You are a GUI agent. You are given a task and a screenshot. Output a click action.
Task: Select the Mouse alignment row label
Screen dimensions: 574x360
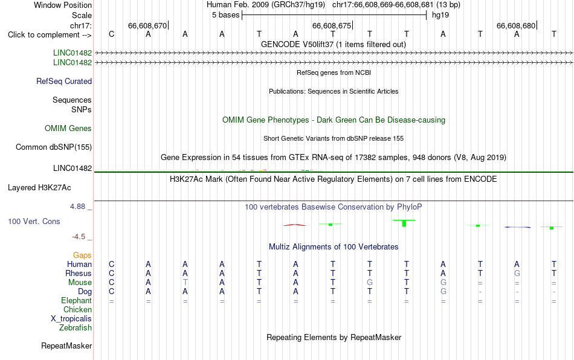click(x=80, y=283)
